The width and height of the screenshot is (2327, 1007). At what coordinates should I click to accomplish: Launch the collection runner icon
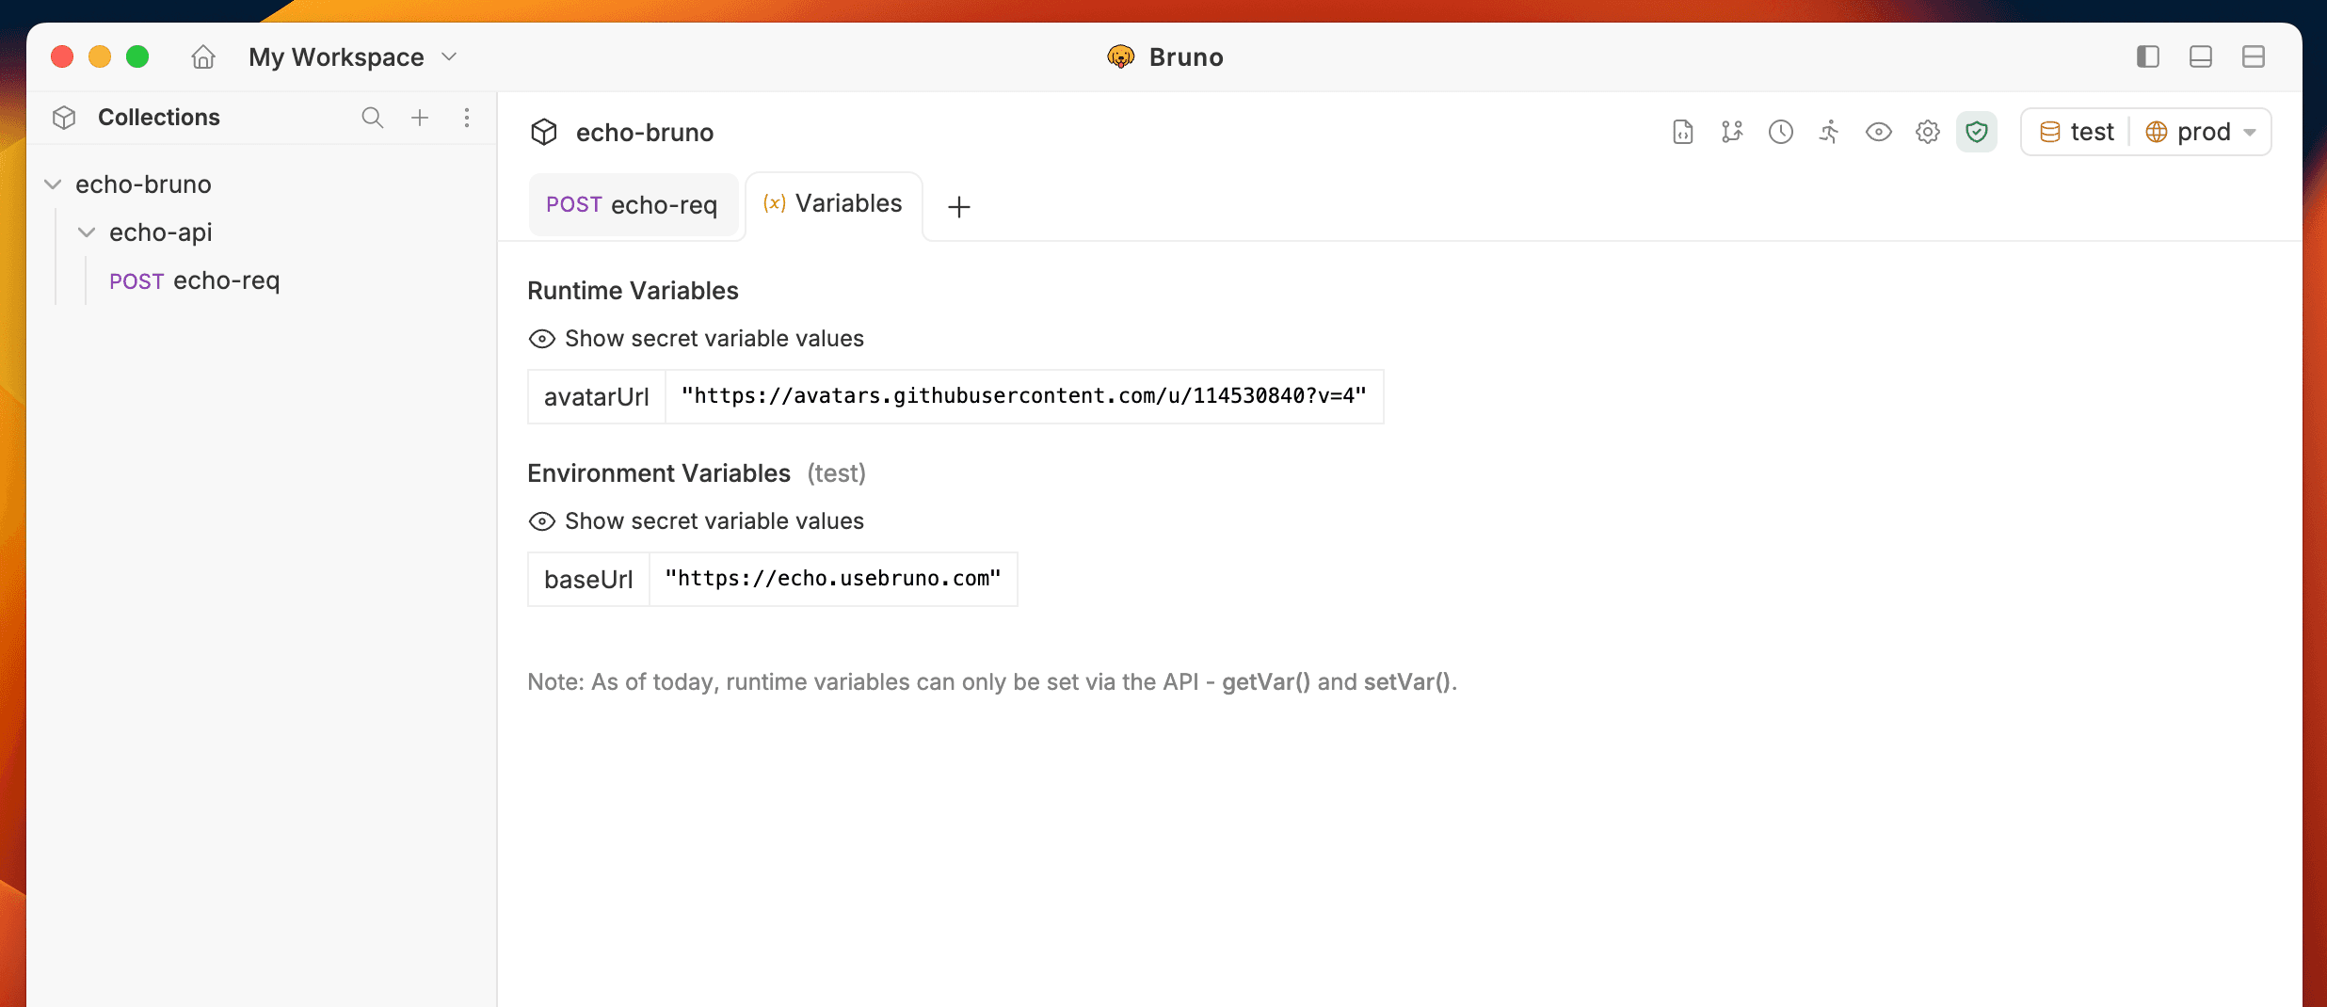[x=1829, y=132]
